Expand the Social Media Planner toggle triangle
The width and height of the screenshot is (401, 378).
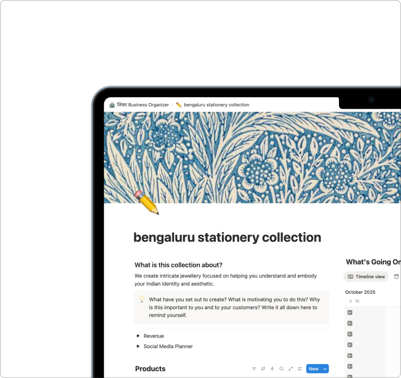(x=138, y=347)
